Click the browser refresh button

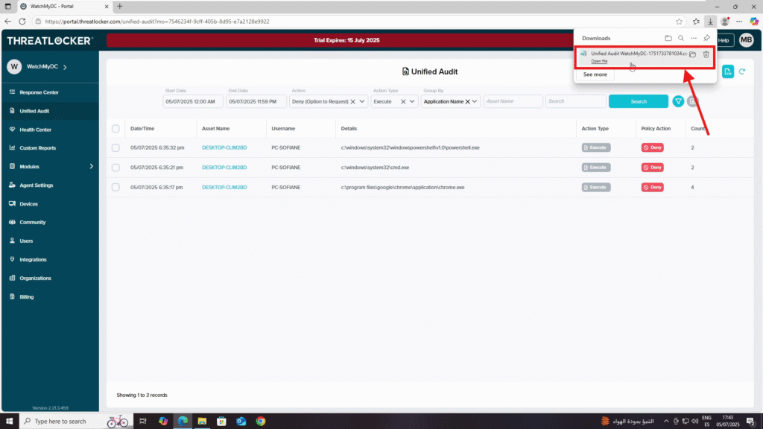pos(22,22)
